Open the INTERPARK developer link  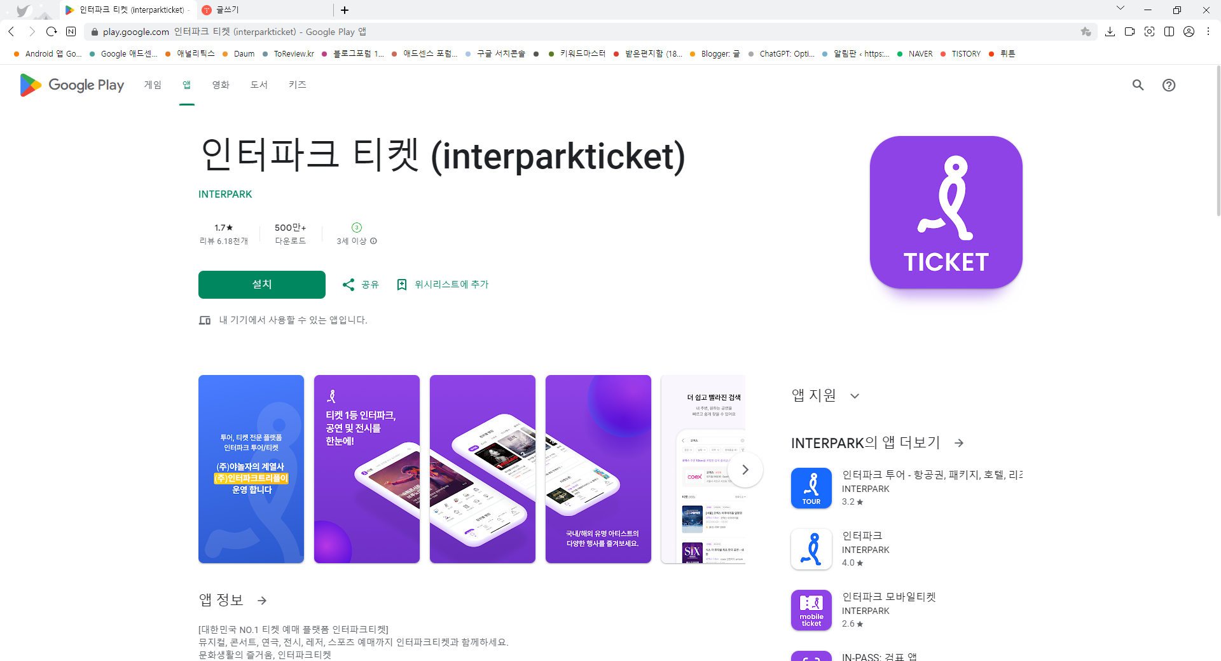(225, 194)
